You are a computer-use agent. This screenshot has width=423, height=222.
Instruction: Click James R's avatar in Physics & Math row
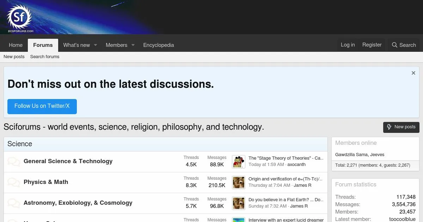(x=239, y=183)
